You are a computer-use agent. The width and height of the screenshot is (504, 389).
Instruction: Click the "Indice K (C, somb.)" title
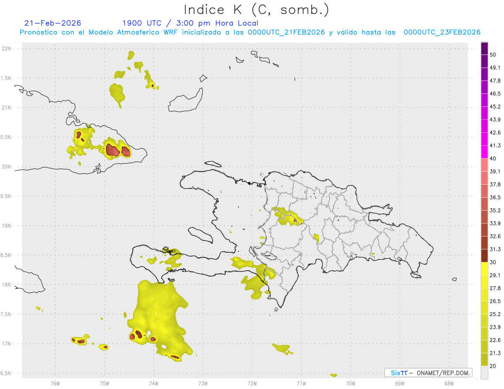coord(257,10)
